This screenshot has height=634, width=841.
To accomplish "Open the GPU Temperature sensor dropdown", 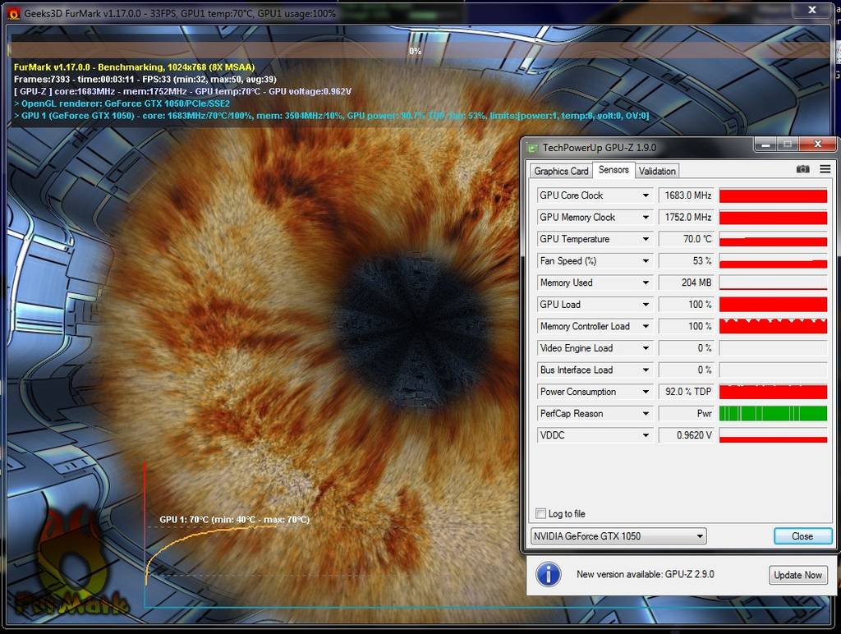I will click(x=646, y=239).
